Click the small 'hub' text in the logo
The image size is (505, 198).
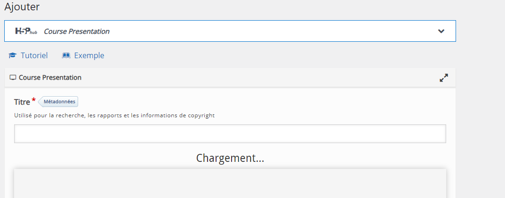click(33, 33)
